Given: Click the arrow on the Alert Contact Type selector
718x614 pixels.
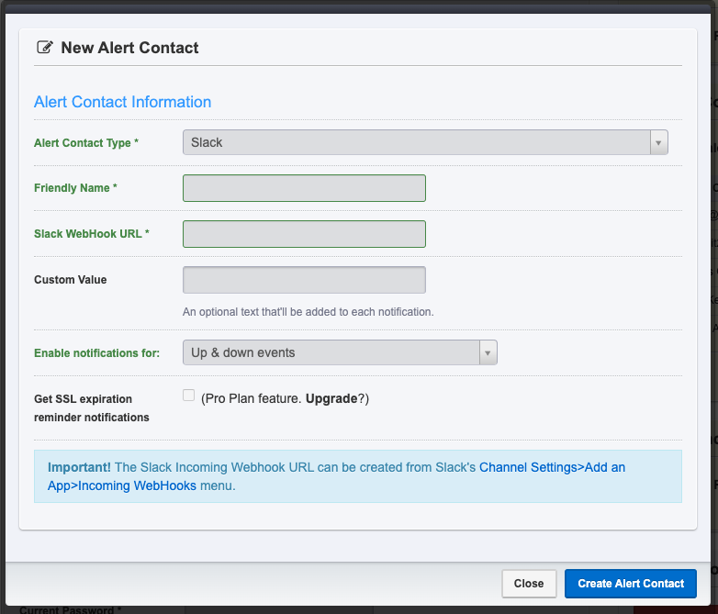Looking at the screenshot, I should (x=658, y=142).
